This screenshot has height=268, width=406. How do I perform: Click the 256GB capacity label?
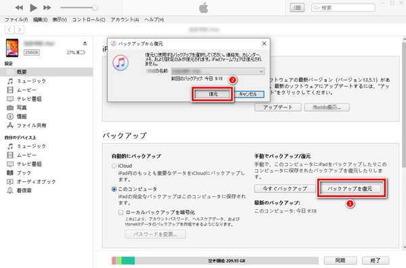(32, 53)
